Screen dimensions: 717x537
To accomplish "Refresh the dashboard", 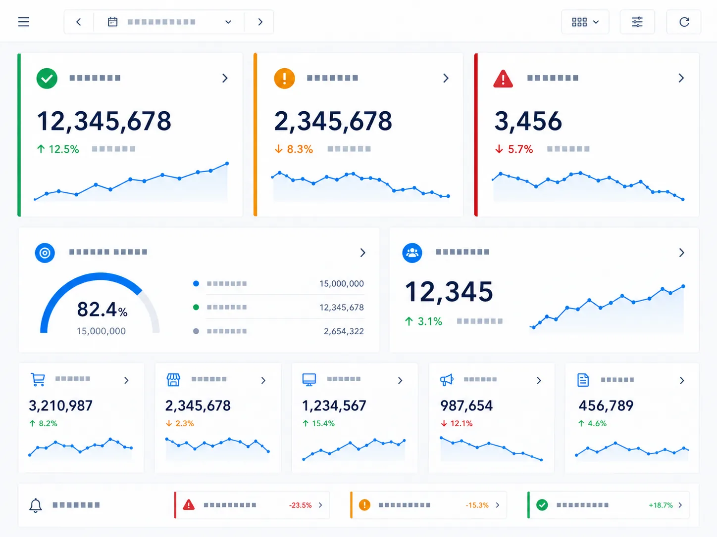I will (684, 22).
